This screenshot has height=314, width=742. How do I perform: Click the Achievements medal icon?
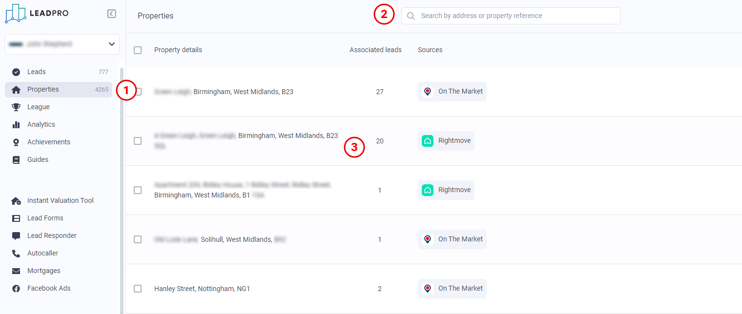pyautogui.click(x=16, y=142)
